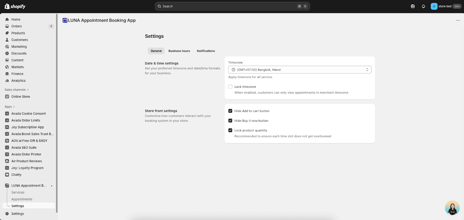Switch to the Notifications tab
This screenshot has width=464, height=220.
point(206,51)
